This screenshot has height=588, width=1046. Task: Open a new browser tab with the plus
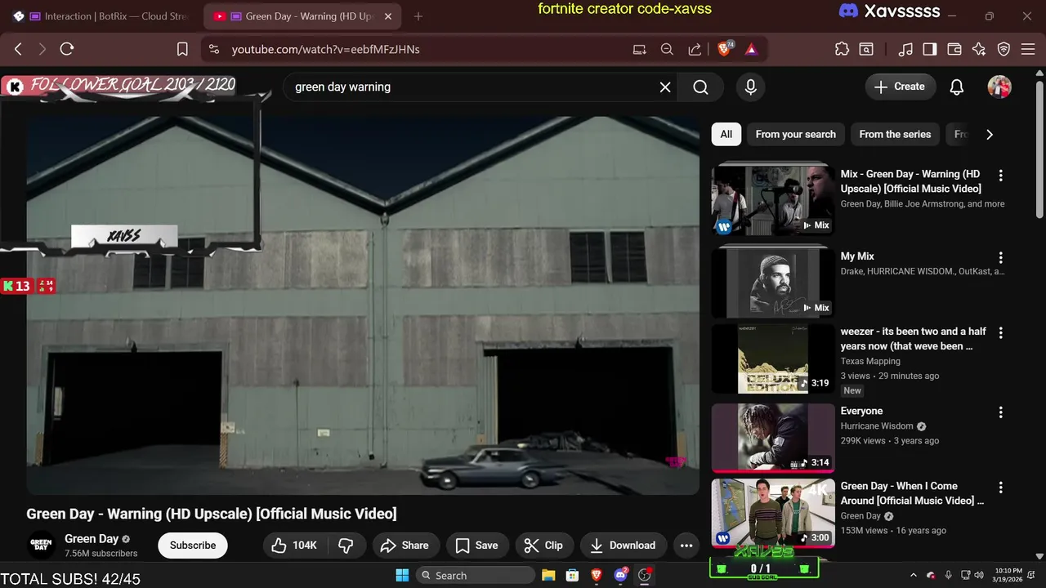pyautogui.click(x=418, y=16)
